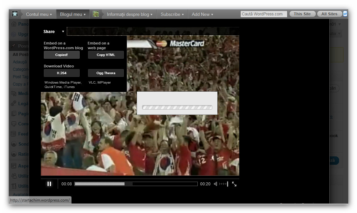Click the Caută WordPress.com search field
The width and height of the screenshot is (357, 213).
point(264,14)
